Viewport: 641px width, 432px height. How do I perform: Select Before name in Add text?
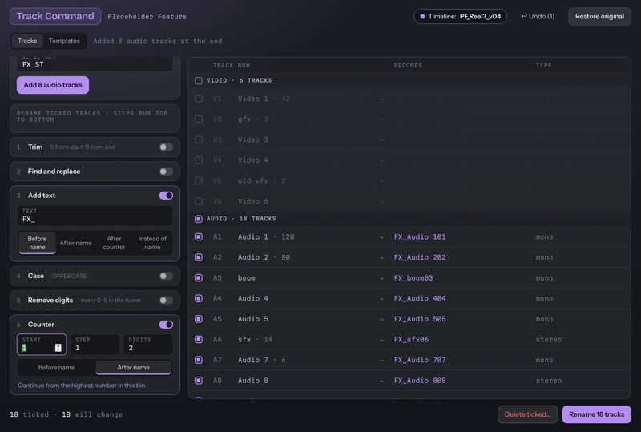point(37,243)
